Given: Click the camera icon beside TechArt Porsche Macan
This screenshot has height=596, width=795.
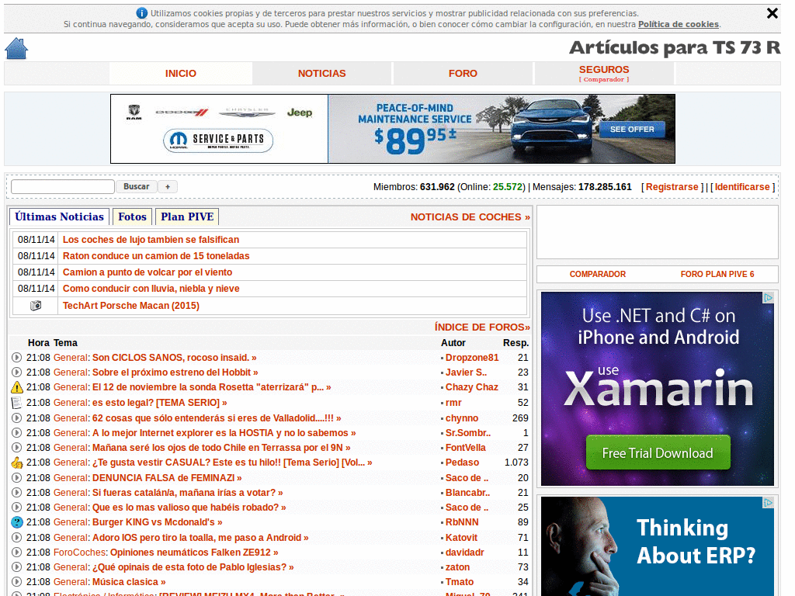Looking at the screenshot, I should (x=36, y=306).
